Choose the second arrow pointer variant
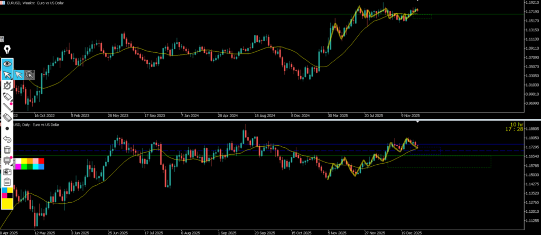541x235 pixels. 19,75
